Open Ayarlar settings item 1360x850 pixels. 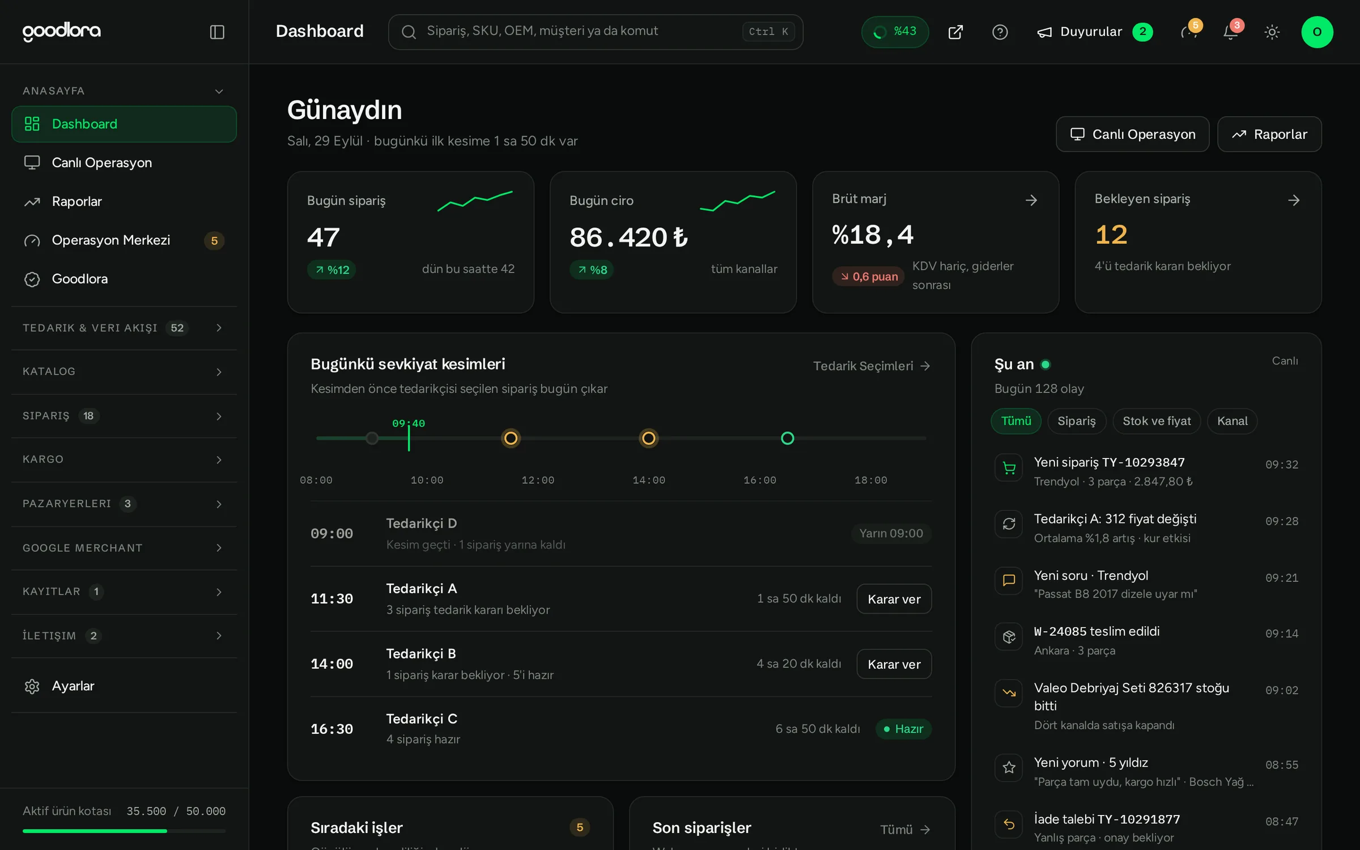click(x=124, y=686)
